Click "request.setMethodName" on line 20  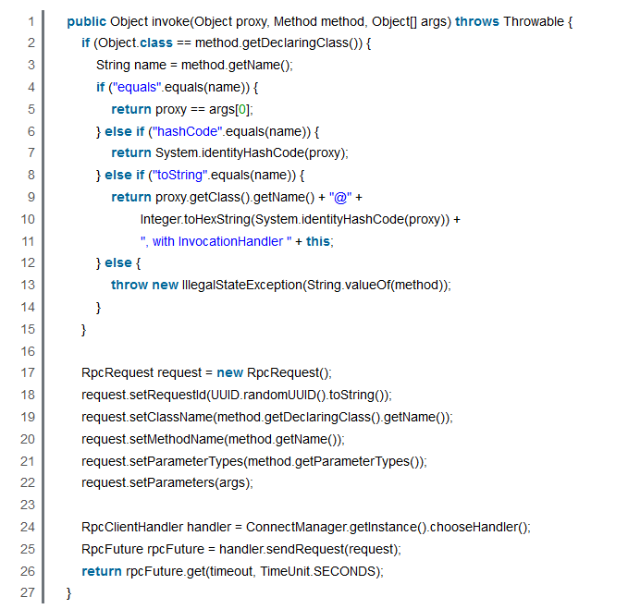point(153,439)
